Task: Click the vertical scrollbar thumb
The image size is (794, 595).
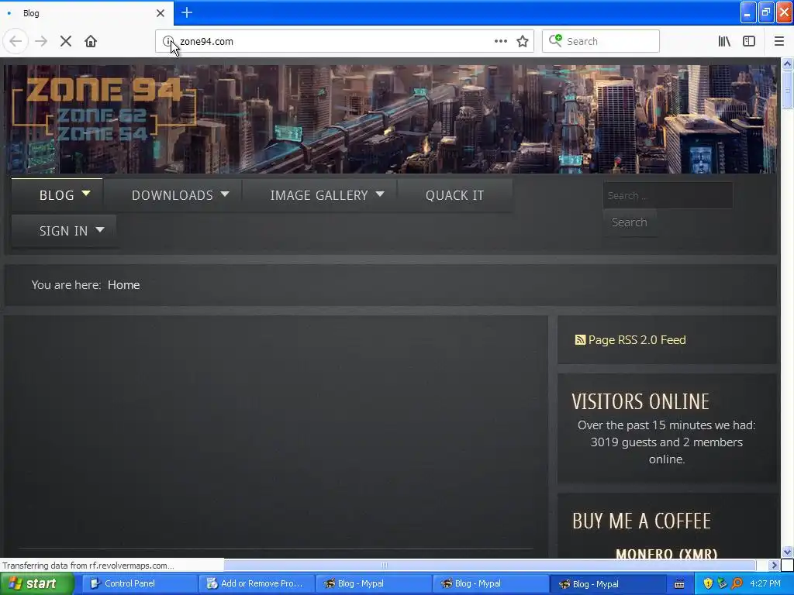Action: (x=787, y=89)
